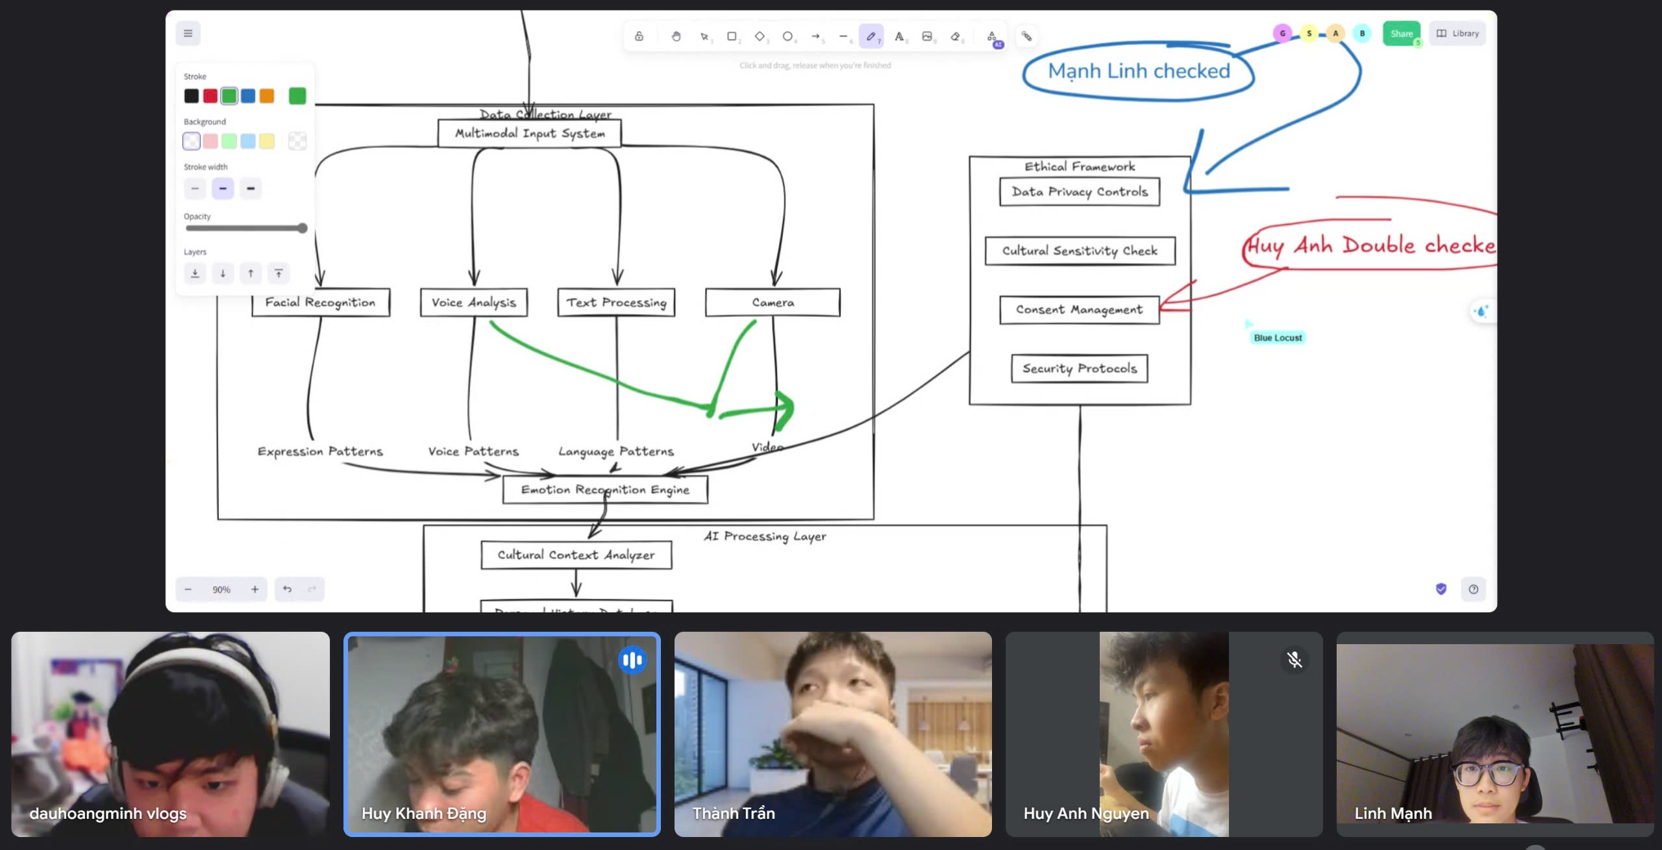
Task: Open the AI shapes tools menu
Action: click(x=992, y=37)
